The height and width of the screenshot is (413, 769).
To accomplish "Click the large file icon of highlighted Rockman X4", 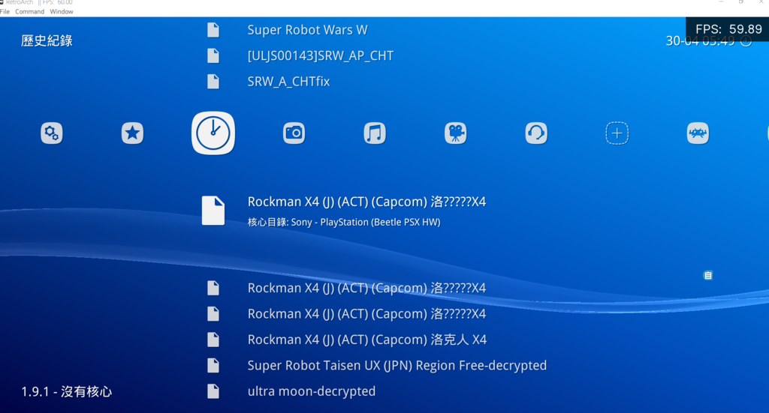I will point(213,211).
